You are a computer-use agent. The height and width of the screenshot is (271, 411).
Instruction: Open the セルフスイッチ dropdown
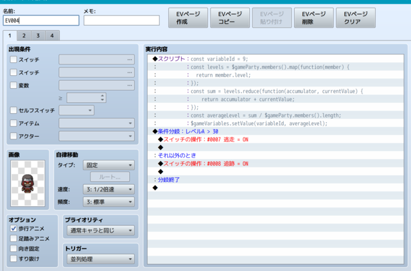click(x=76, y=110)
